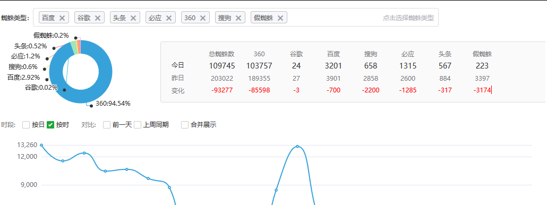547x205 pixels.
Task: Click the 谷歌:0.02% pie label
Action: pyautogui.click(x=41, y=88)
